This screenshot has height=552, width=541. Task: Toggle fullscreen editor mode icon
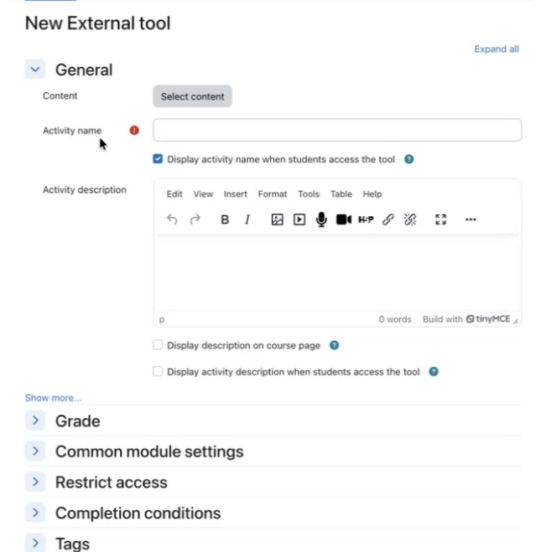click(x=440, y=219)
